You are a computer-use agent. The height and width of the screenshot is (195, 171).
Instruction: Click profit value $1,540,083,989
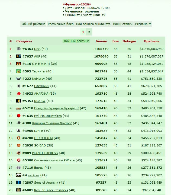click(x=151, y=49)
